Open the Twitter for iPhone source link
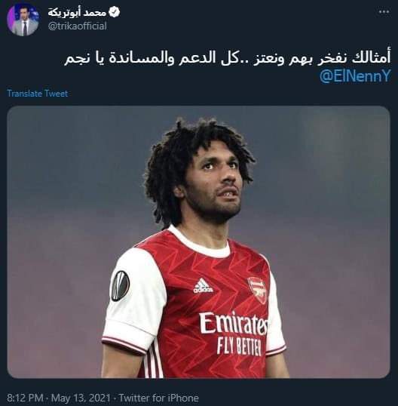This screenshot has width=398, height=406. coord(159,398)
